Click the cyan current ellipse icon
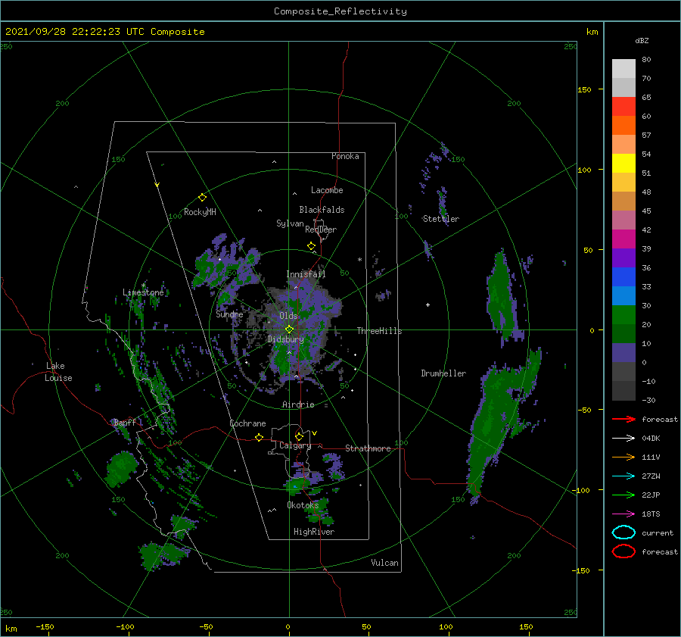Image resolution: width=681 pixels, height=637 pixels. point(623,532)
